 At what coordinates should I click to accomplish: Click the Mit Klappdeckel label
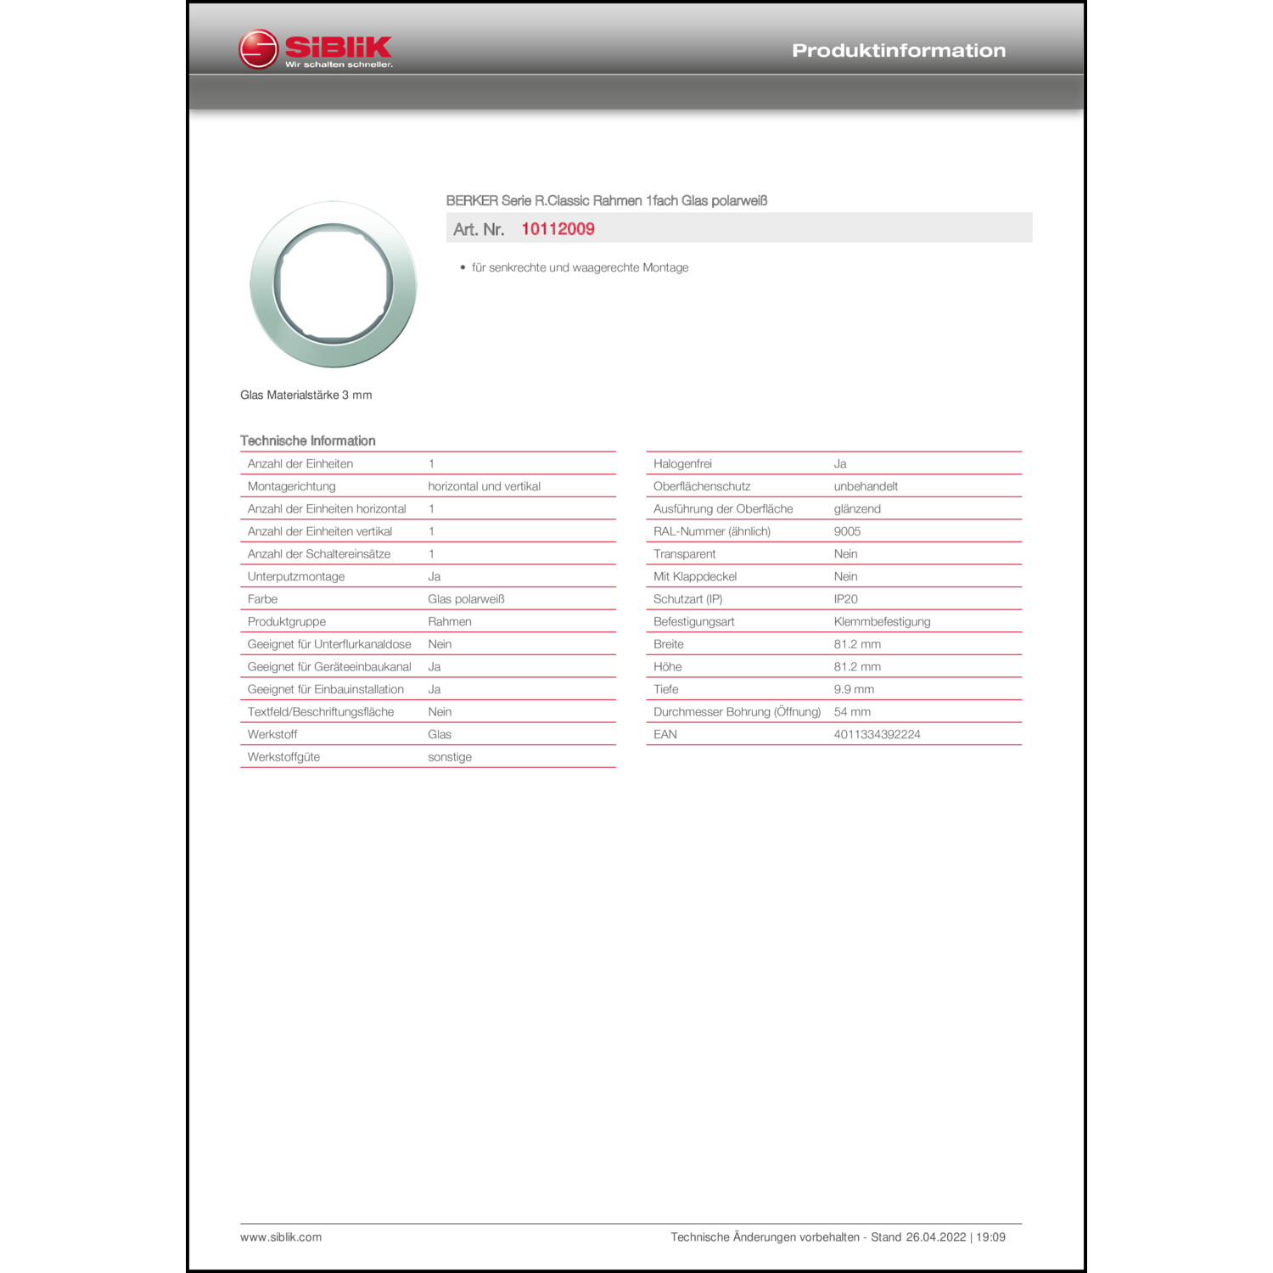(695, 576)
